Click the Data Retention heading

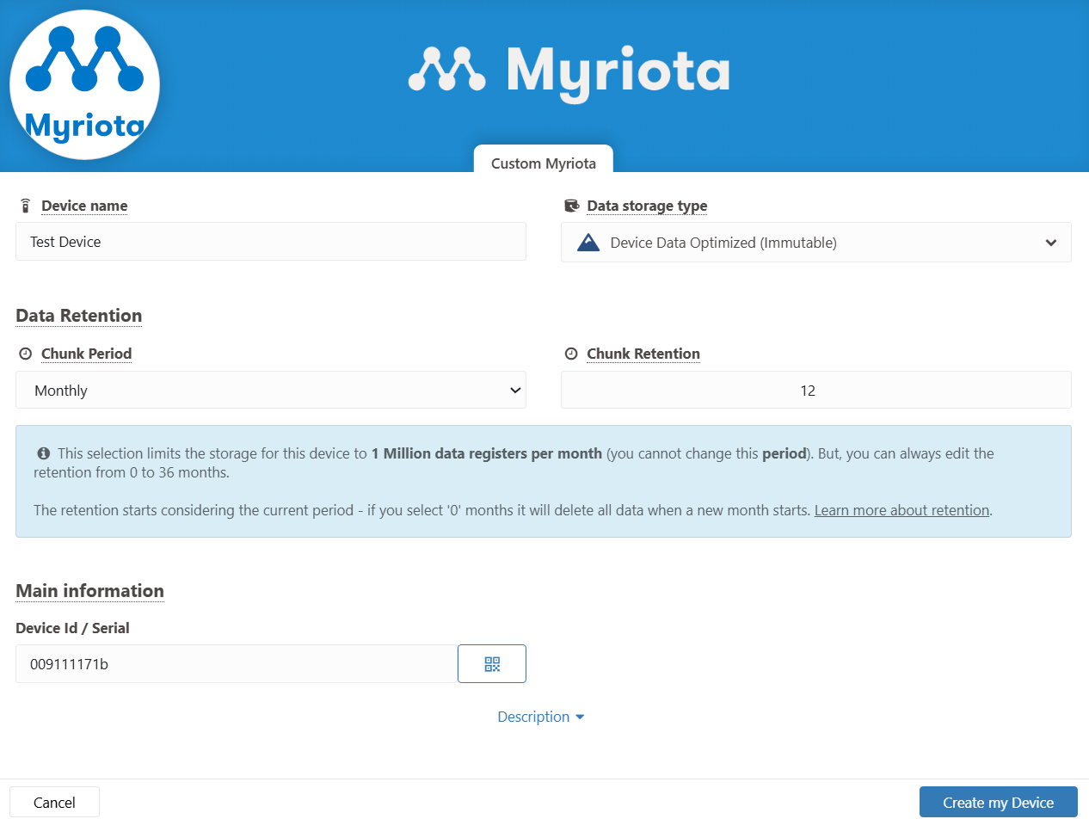pos(79,316)
